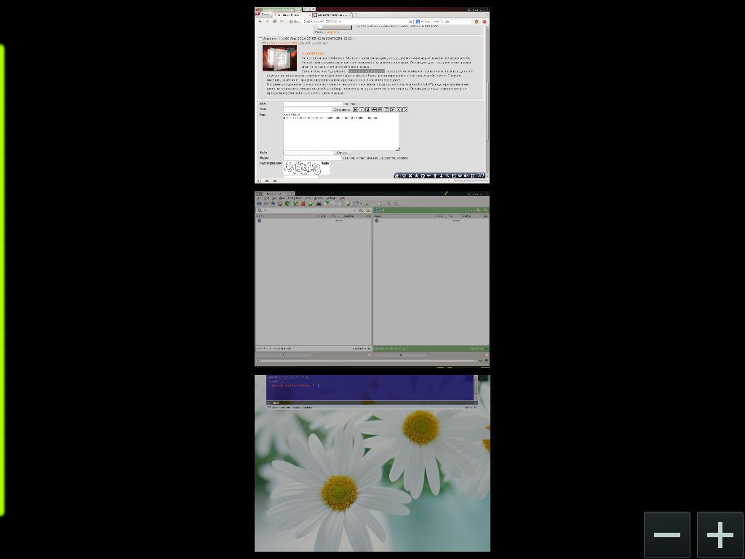Switch to the web browser workspace thumbnail
This screenshot has height=559, width=745.
point(372,95)
